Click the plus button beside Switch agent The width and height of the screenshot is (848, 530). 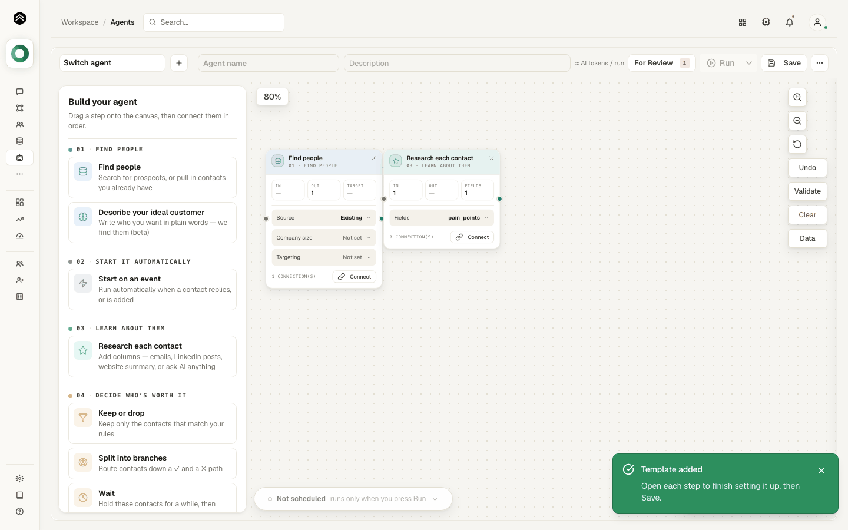pyautogui.click(x=179, y=63)
